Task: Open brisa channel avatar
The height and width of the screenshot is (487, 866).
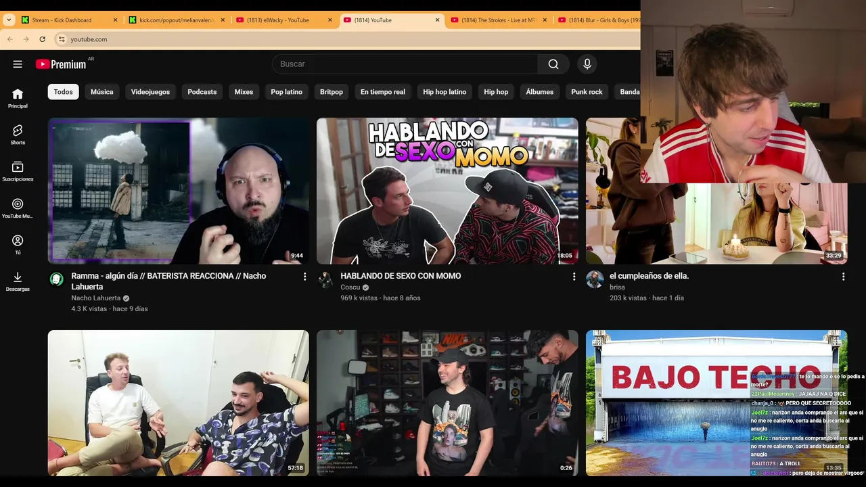Action: click(x=595, y=279)
